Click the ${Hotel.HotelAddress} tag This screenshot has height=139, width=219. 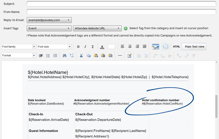pos(44,77)
